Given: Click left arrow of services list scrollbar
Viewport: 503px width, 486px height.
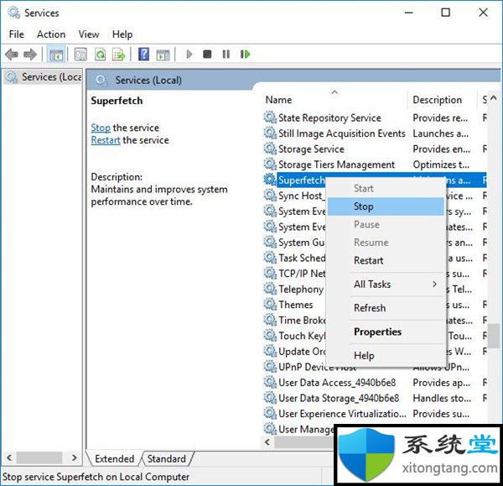Looking at the screenshot, I should 267,442.
